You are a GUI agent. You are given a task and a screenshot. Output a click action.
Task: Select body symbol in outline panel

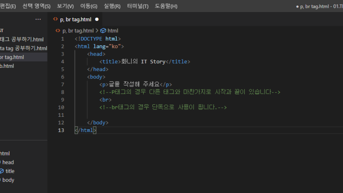tap(8, 180)
